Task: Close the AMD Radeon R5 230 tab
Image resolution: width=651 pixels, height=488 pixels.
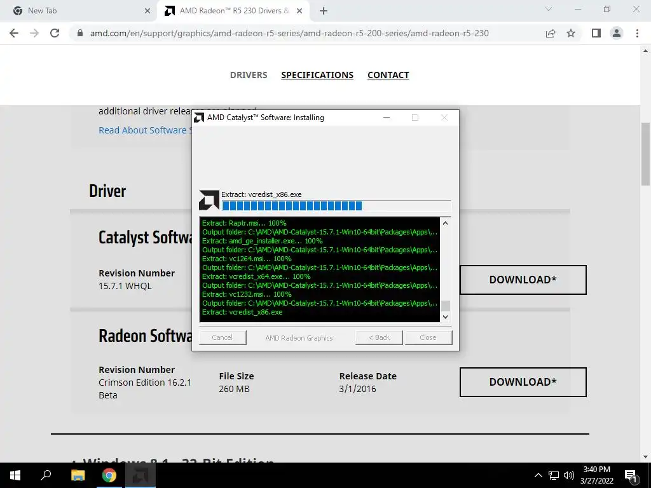Action: click(x=299, y=11)
